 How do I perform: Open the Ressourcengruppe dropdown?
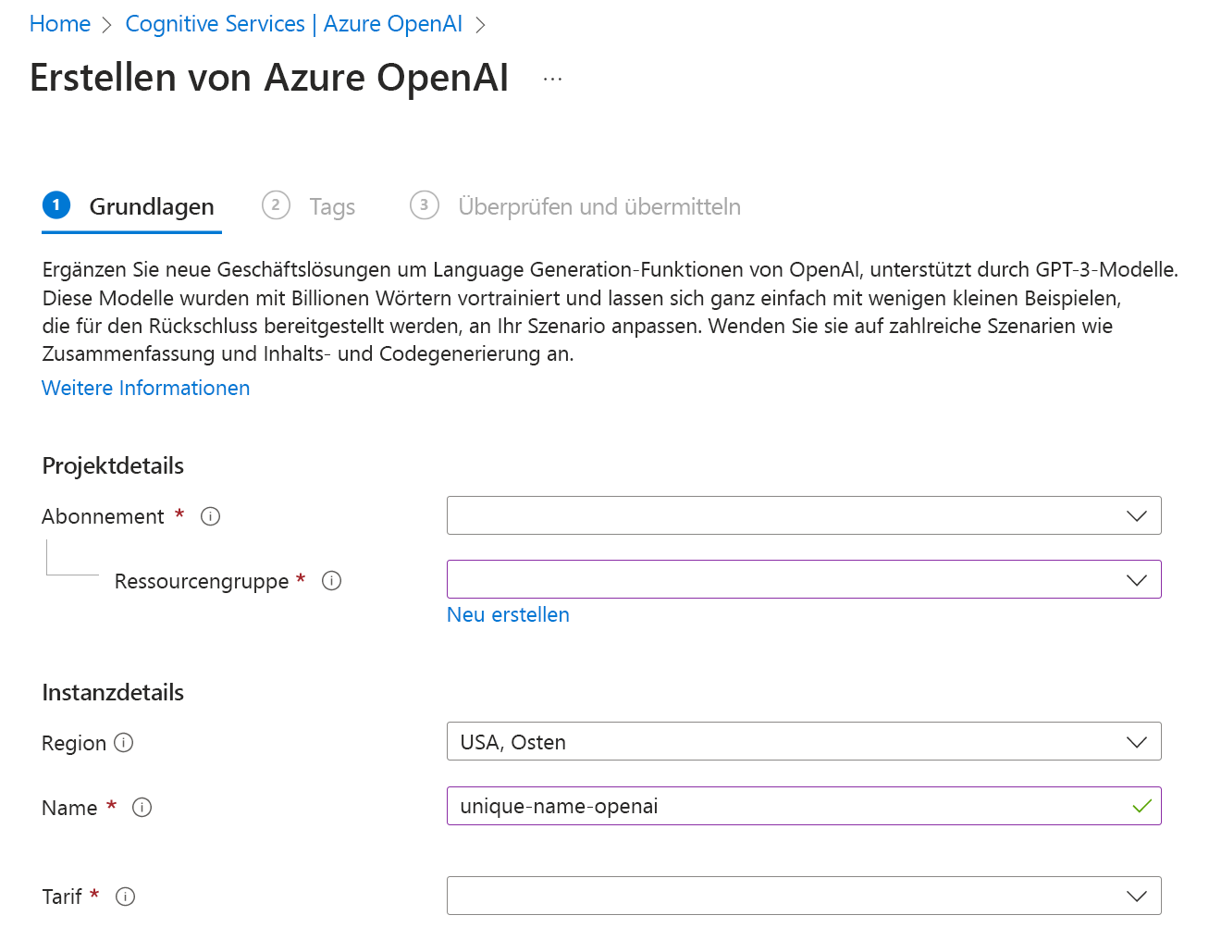coord(804,579)
